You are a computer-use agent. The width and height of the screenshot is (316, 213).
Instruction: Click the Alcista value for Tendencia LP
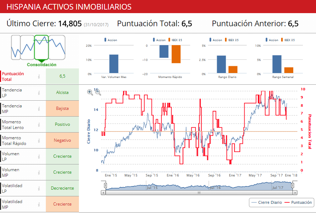pos(62,93)
